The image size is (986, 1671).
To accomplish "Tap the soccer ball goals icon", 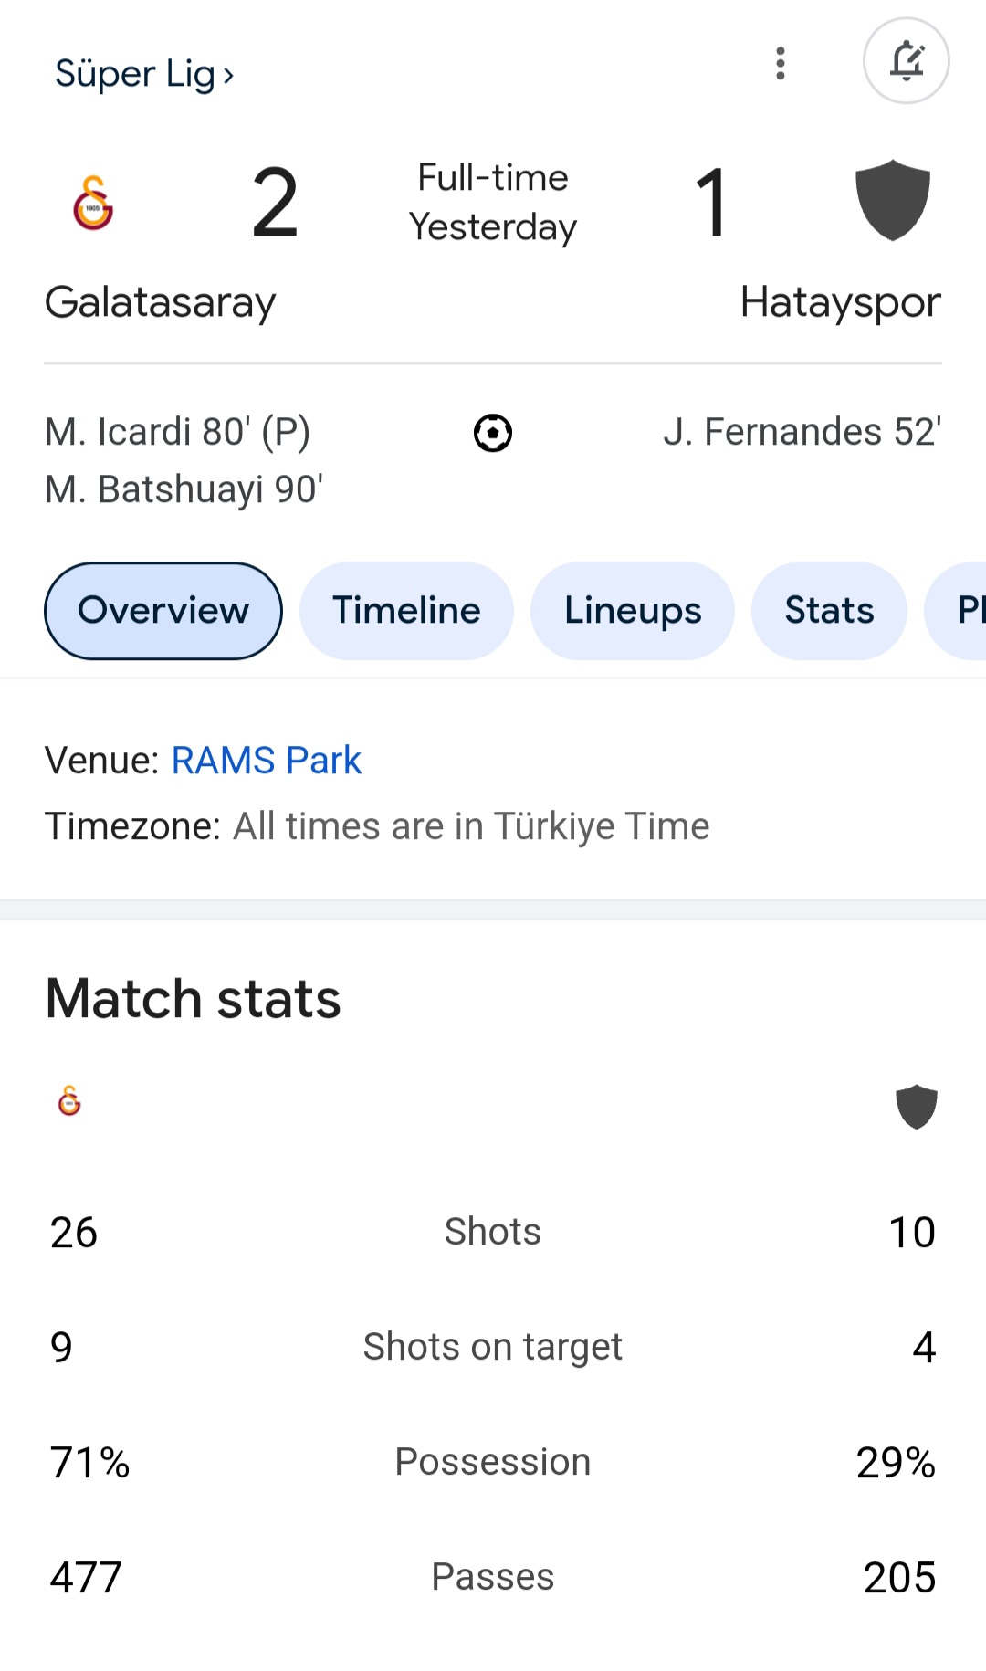I will 493,433.
